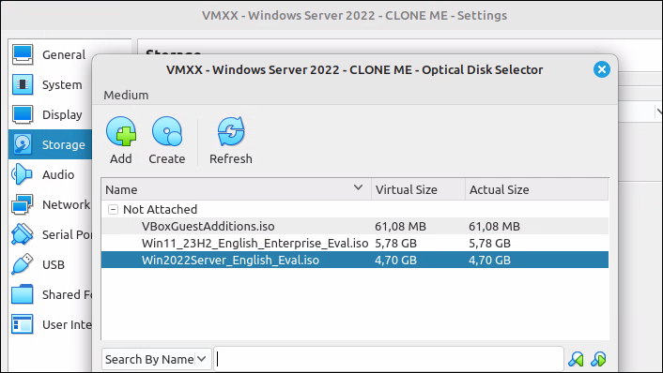Click the search text input field

(x=389, y=359)
